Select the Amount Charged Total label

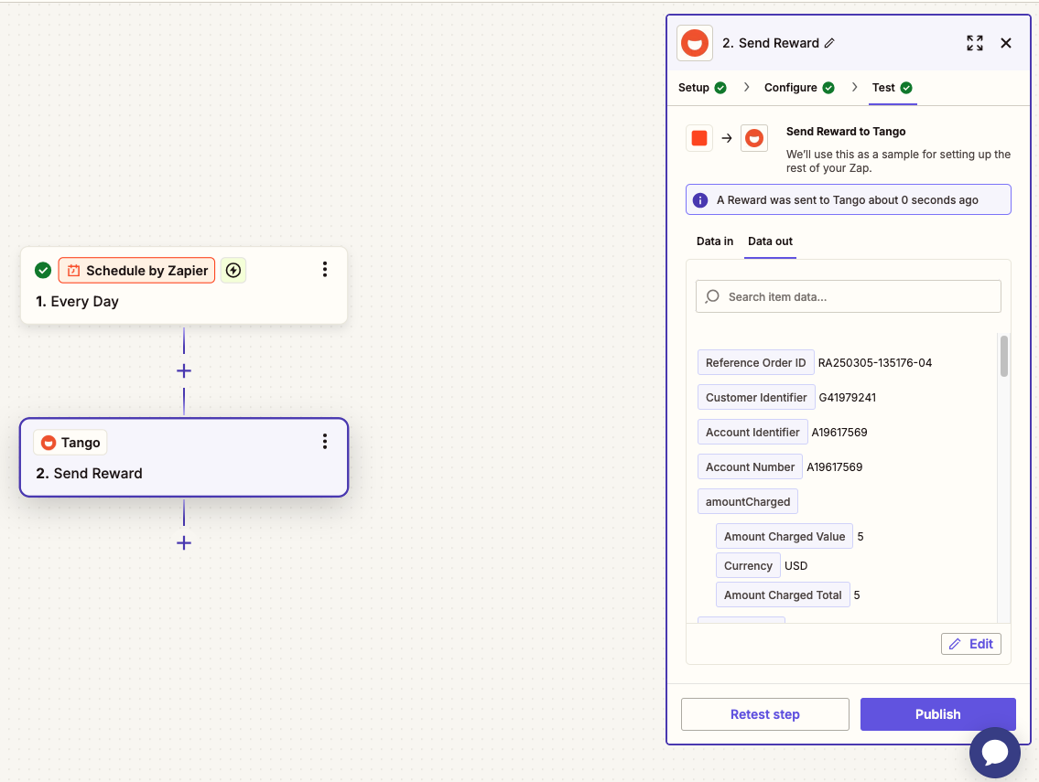[783, 595]
